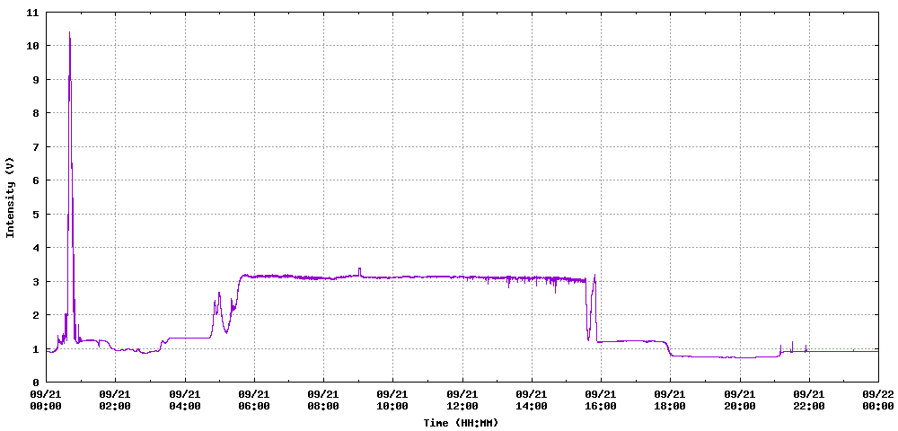
Task: Click the "02:00" x-axis time label
Action: coord(116,406)
